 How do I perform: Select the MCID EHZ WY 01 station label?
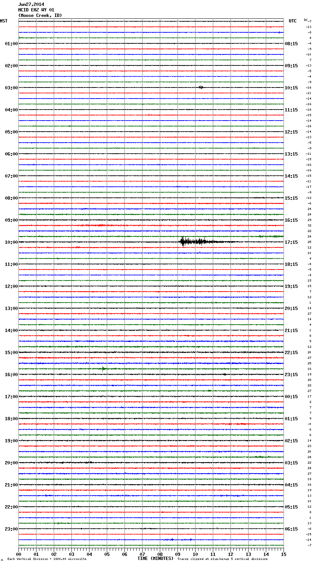tap(36, 10)
